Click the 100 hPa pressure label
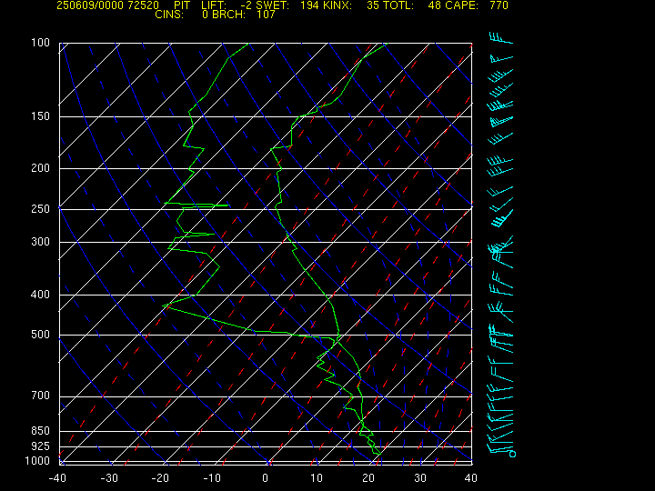The width and height of the screenshot is (655, 491). tap(41, 43)
